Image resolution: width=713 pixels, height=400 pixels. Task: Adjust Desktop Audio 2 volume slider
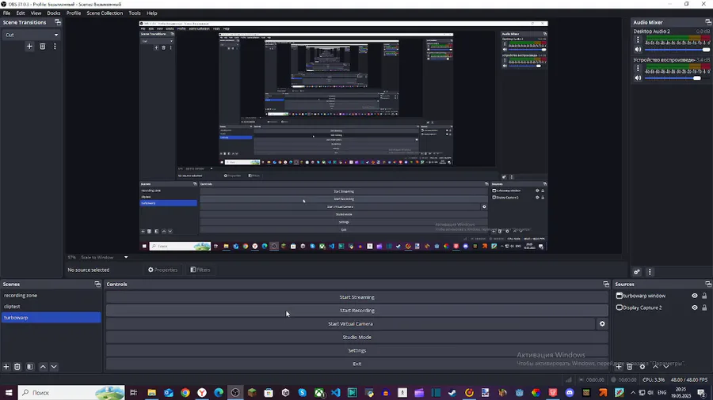point(677,50)
